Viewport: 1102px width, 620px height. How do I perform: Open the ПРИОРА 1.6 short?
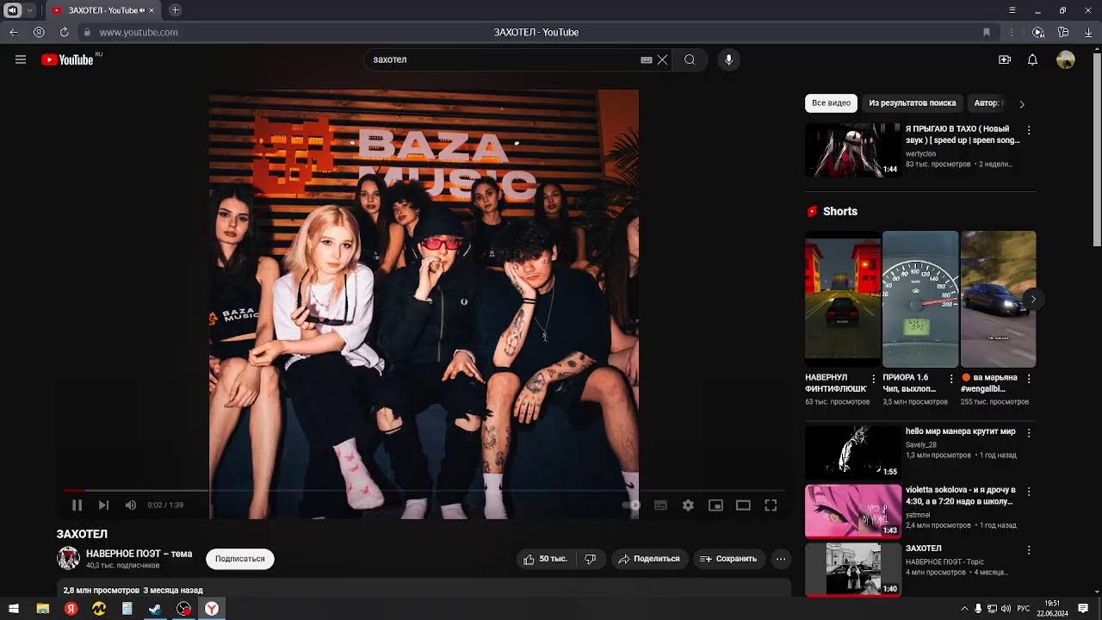[920, 299]
